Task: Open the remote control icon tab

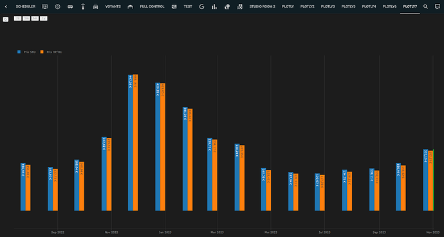Action: 82,6
